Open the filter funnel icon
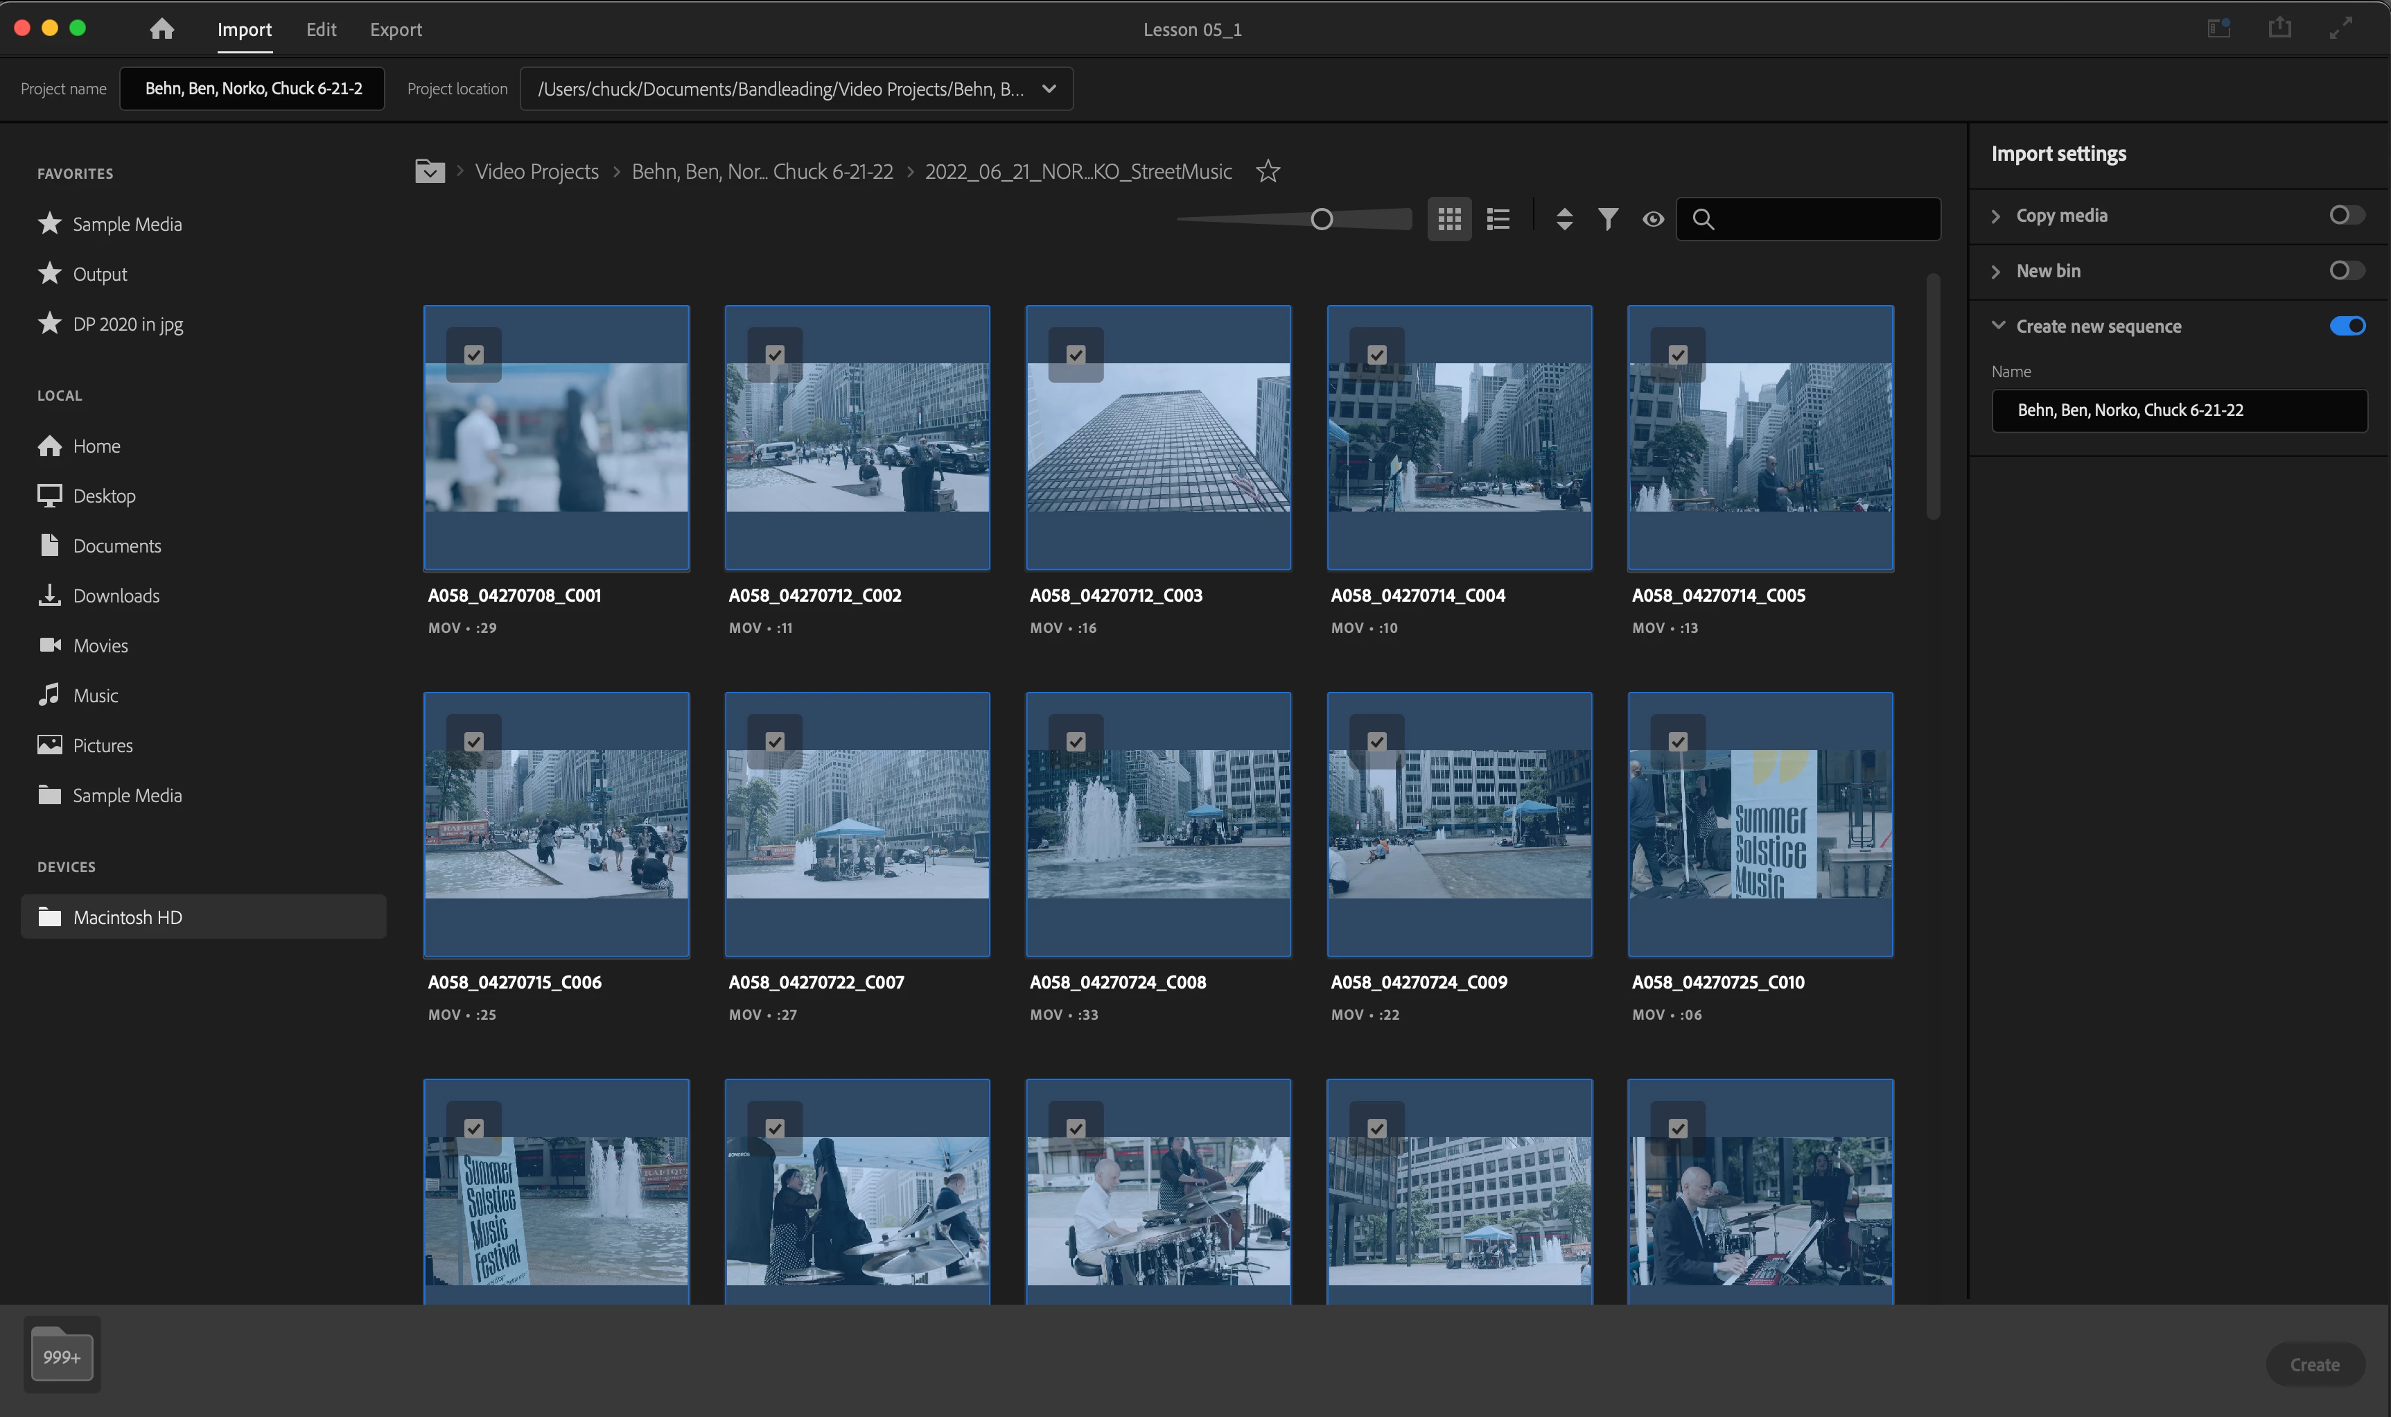2391x1417 pixels. (1609, 220)
